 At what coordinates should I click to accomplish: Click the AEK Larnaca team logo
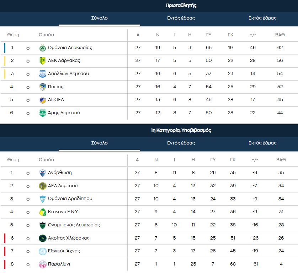42,61
